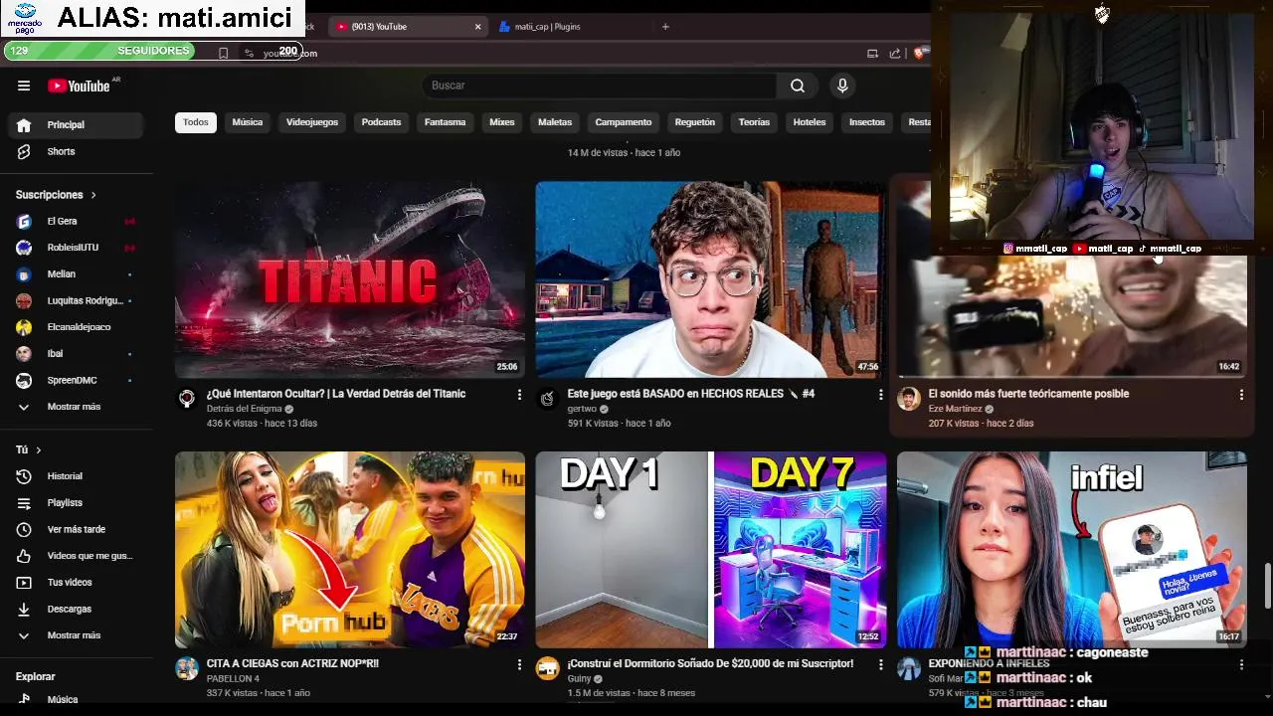
Task: Select the Insectos filter chip
Action: pyautogui.click(x=867, y=122)
